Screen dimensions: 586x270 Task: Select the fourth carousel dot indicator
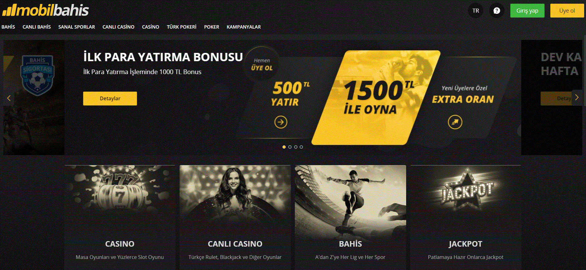301,147
